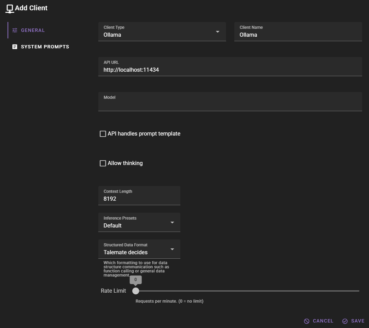Open the Inference Presets dropdown
Viewport: 369px width, 328px height.
[139, 222]
